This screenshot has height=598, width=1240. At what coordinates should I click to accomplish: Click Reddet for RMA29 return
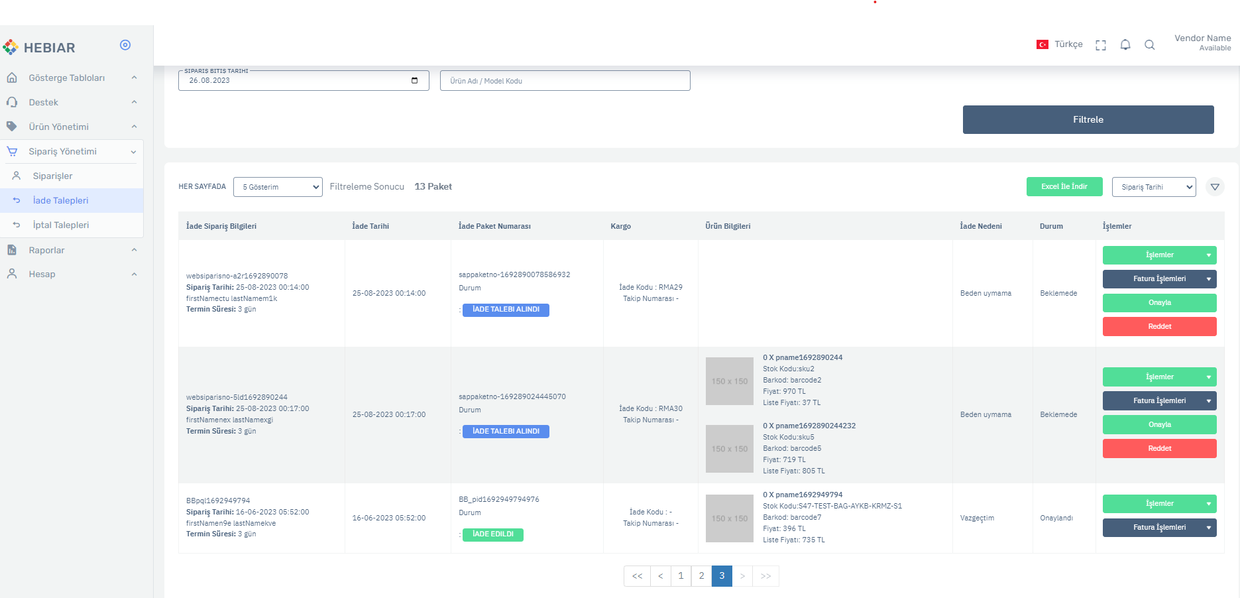[1159, 327]
